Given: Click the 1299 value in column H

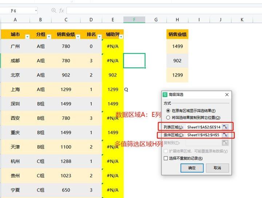Looking at the screenshot, I should pos(178,75).
